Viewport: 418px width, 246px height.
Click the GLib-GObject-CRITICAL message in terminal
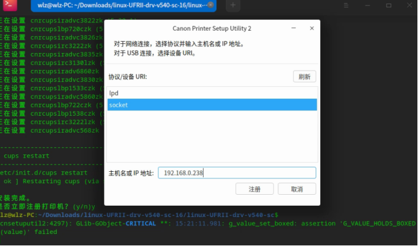click(116, 223)
